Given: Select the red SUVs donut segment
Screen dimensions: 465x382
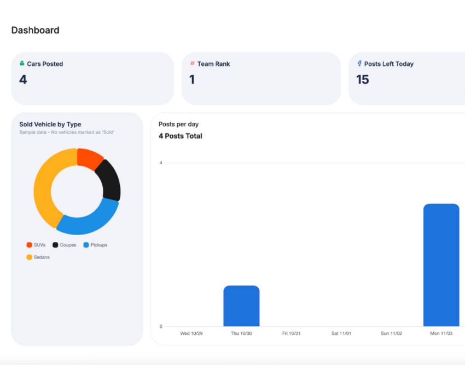Looking at the screenshot, I should [89, 158].
